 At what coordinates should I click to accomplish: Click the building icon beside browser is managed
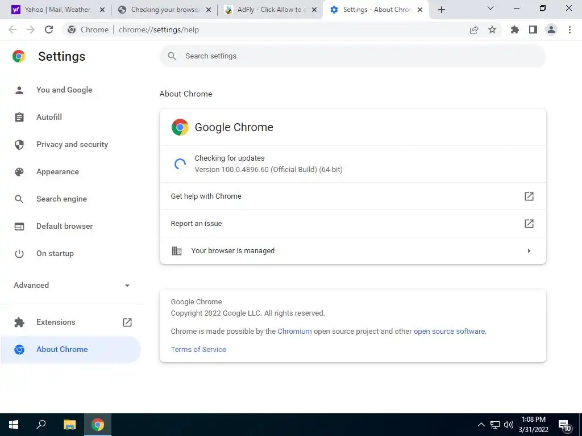point(177,250)
